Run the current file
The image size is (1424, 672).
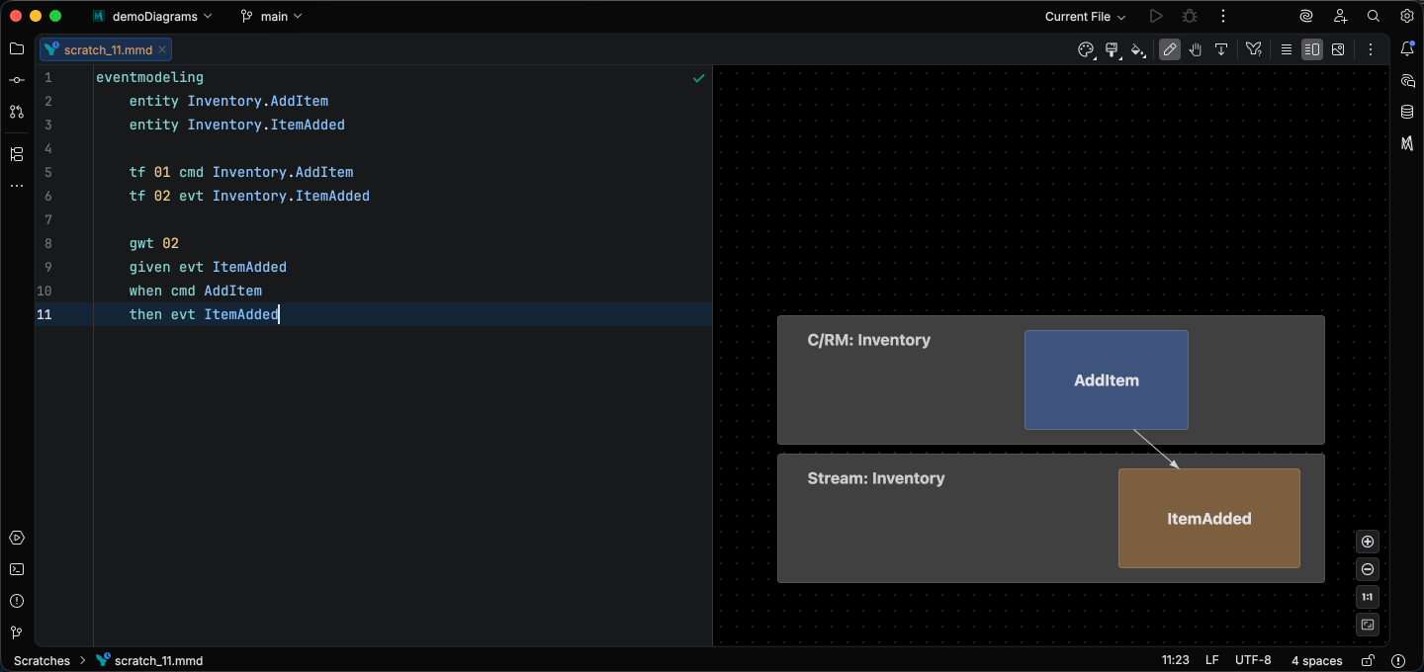[1155, 16]
